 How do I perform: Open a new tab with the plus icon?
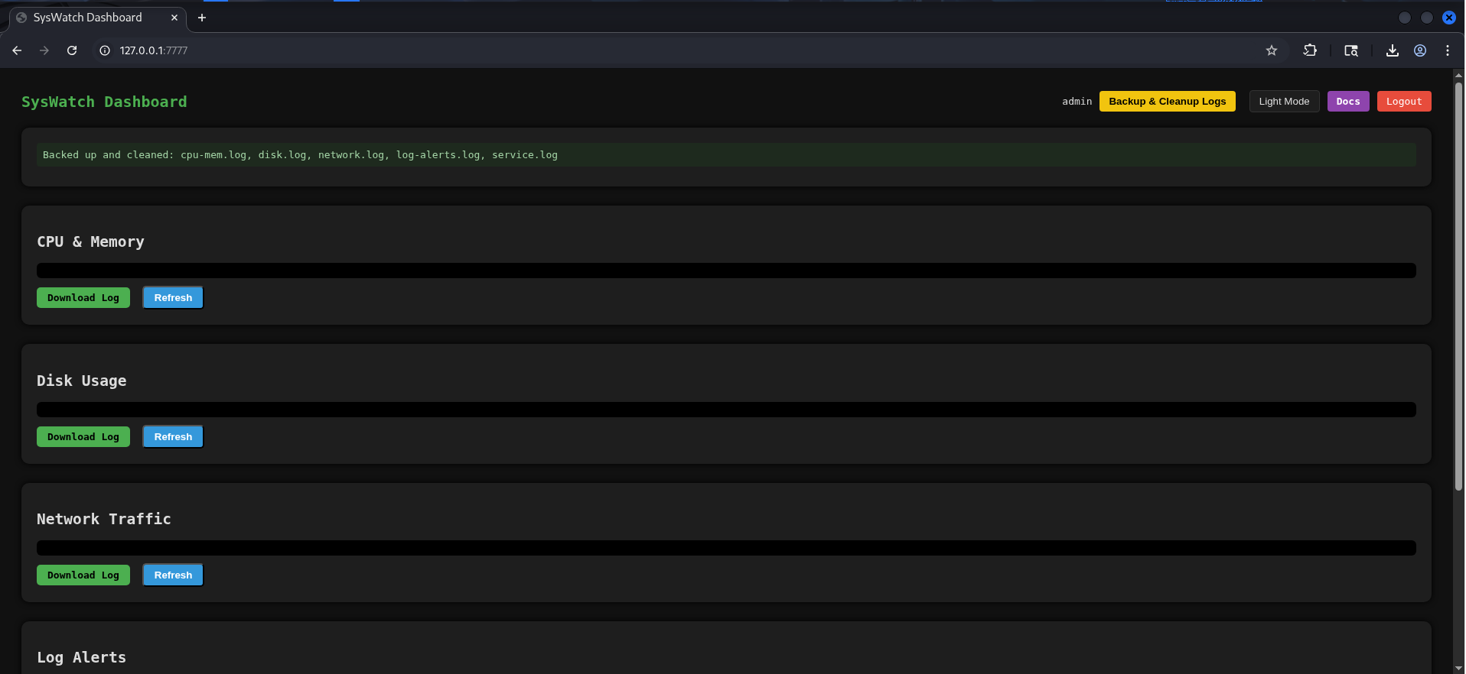click(x=202, y=18)
